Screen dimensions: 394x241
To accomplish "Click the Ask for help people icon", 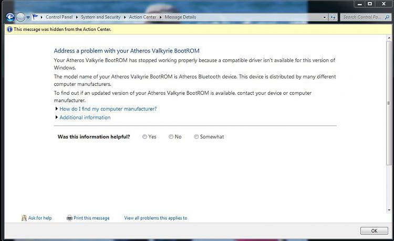I will coord(24,218).
